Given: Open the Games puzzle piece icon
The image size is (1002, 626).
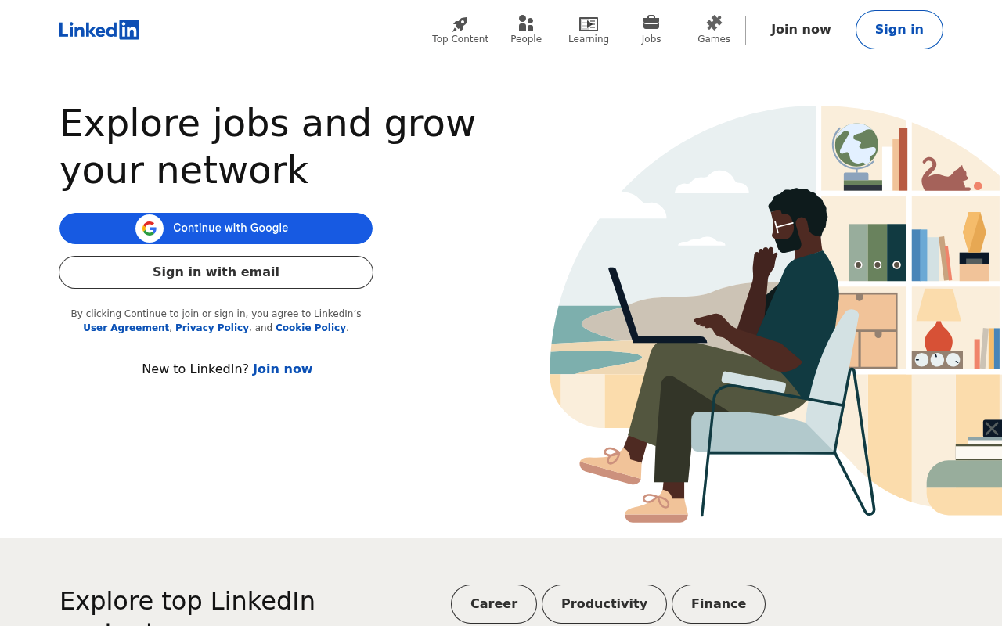Looking at the screenshot, I should tap(714, 23).
